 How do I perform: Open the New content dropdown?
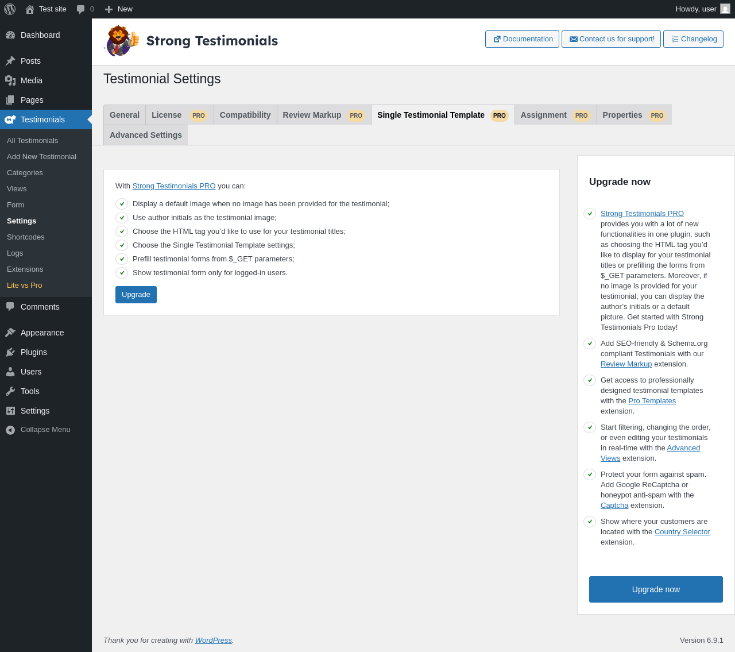point(119,9)
